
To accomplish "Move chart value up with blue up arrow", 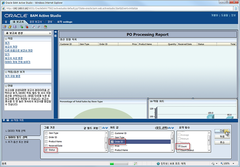I will pos(170,128).
